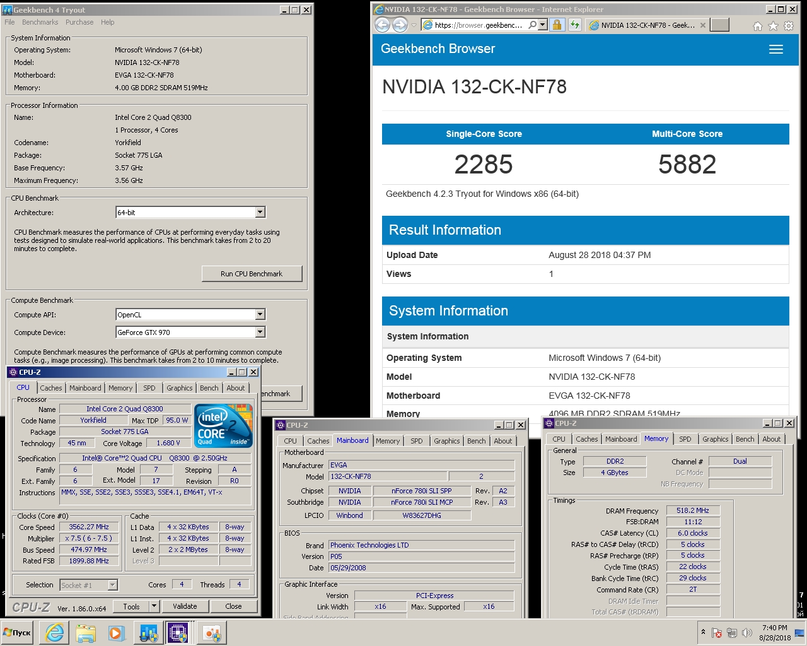Click Show Desktop at taskbar end

799,633
